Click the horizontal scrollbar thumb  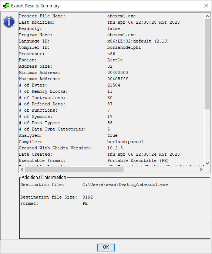(74, 169)
